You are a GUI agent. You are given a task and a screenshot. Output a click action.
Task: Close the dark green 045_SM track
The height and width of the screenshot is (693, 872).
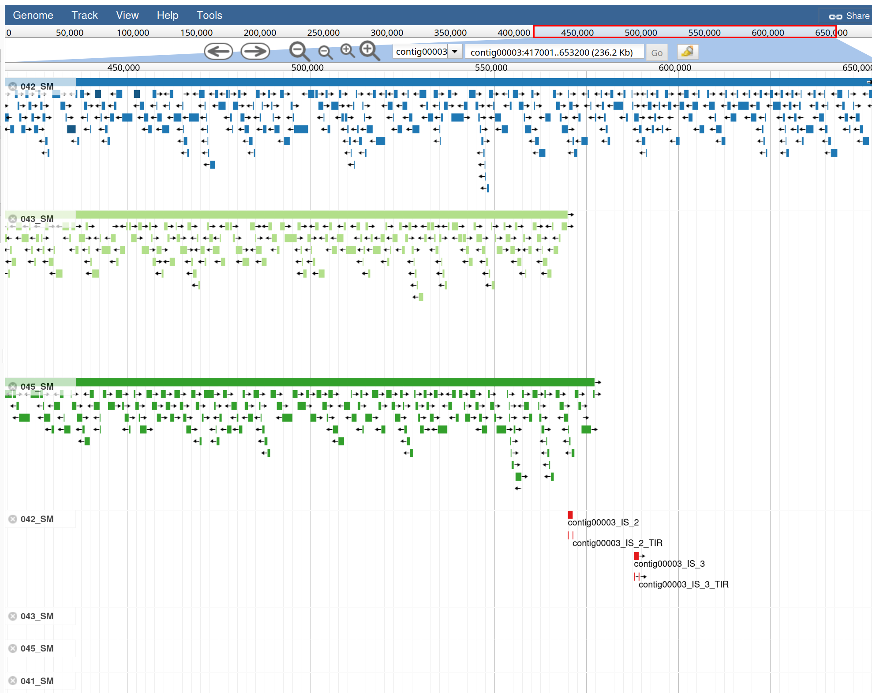(x=13, y=386)
